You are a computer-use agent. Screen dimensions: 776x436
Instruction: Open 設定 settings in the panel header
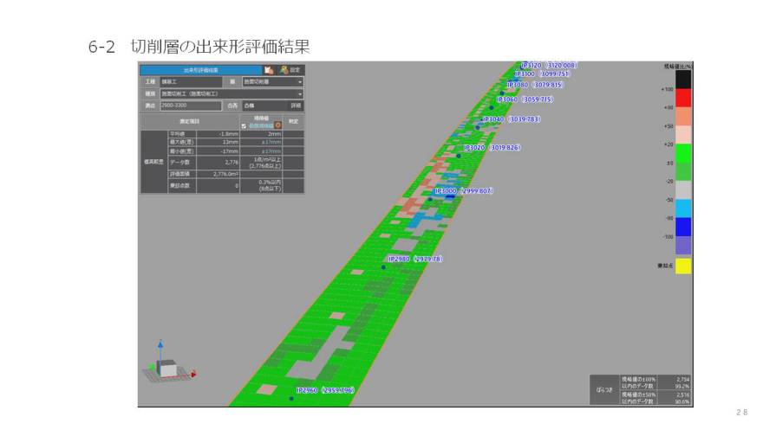pyautogui.click(x=290, y=69)
